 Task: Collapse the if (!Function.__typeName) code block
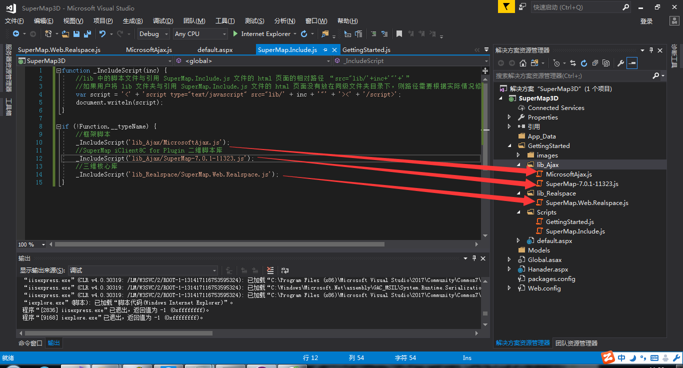click(58, 126)
